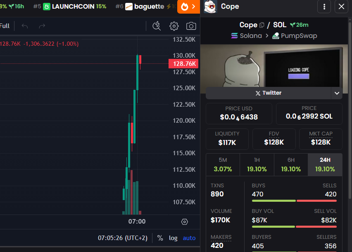Toggle auto scale on chart
Viewport: 352px width, 252px height.
(189, 238)
